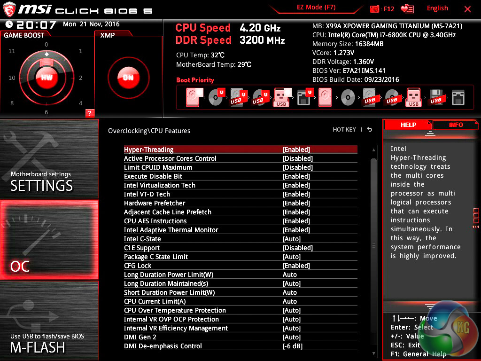Select the plain CD/DVD boot icon without badge

tap(348, 98)
